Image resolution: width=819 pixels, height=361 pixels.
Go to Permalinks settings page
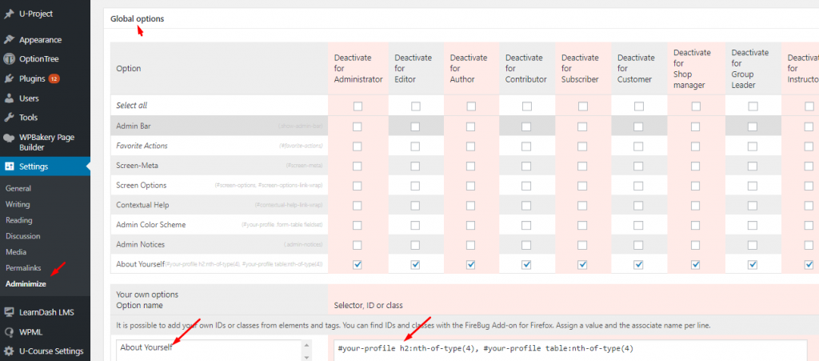coord(23,268)
